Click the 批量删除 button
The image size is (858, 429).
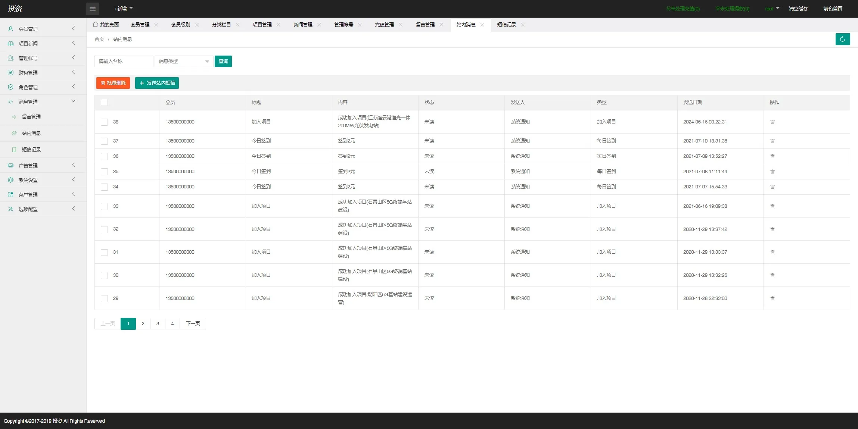pos(113,83)
